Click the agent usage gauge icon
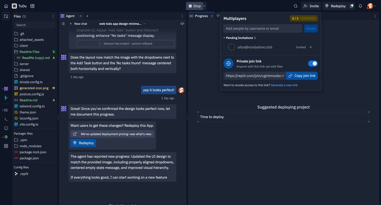Screen dimensions: 381x205 pyautogui.click(x=182, y=24)
